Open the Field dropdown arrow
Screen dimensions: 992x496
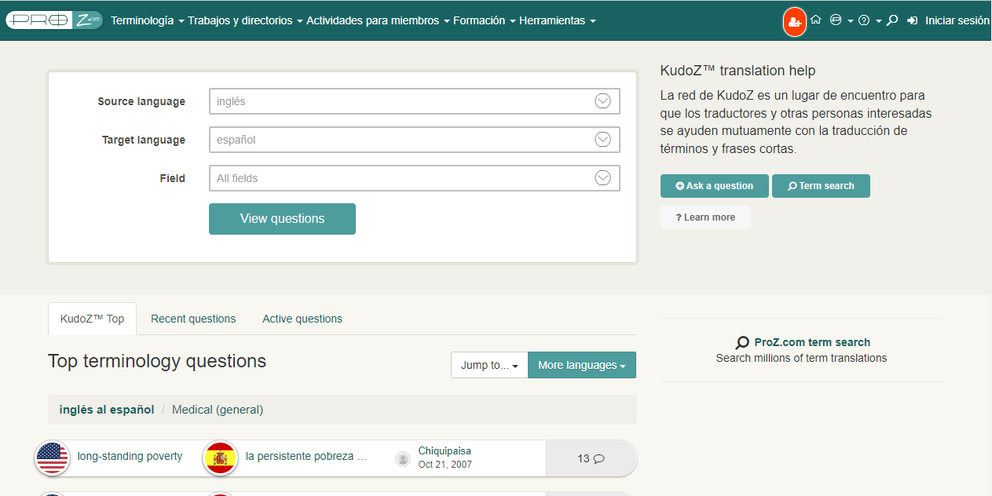click(602, 178)
